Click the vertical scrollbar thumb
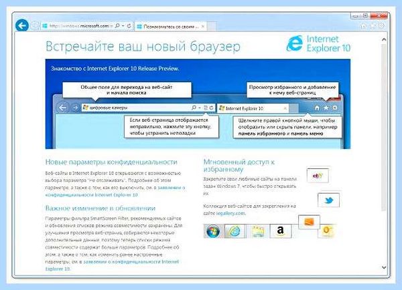402x290 pixels. pos(384,128)
